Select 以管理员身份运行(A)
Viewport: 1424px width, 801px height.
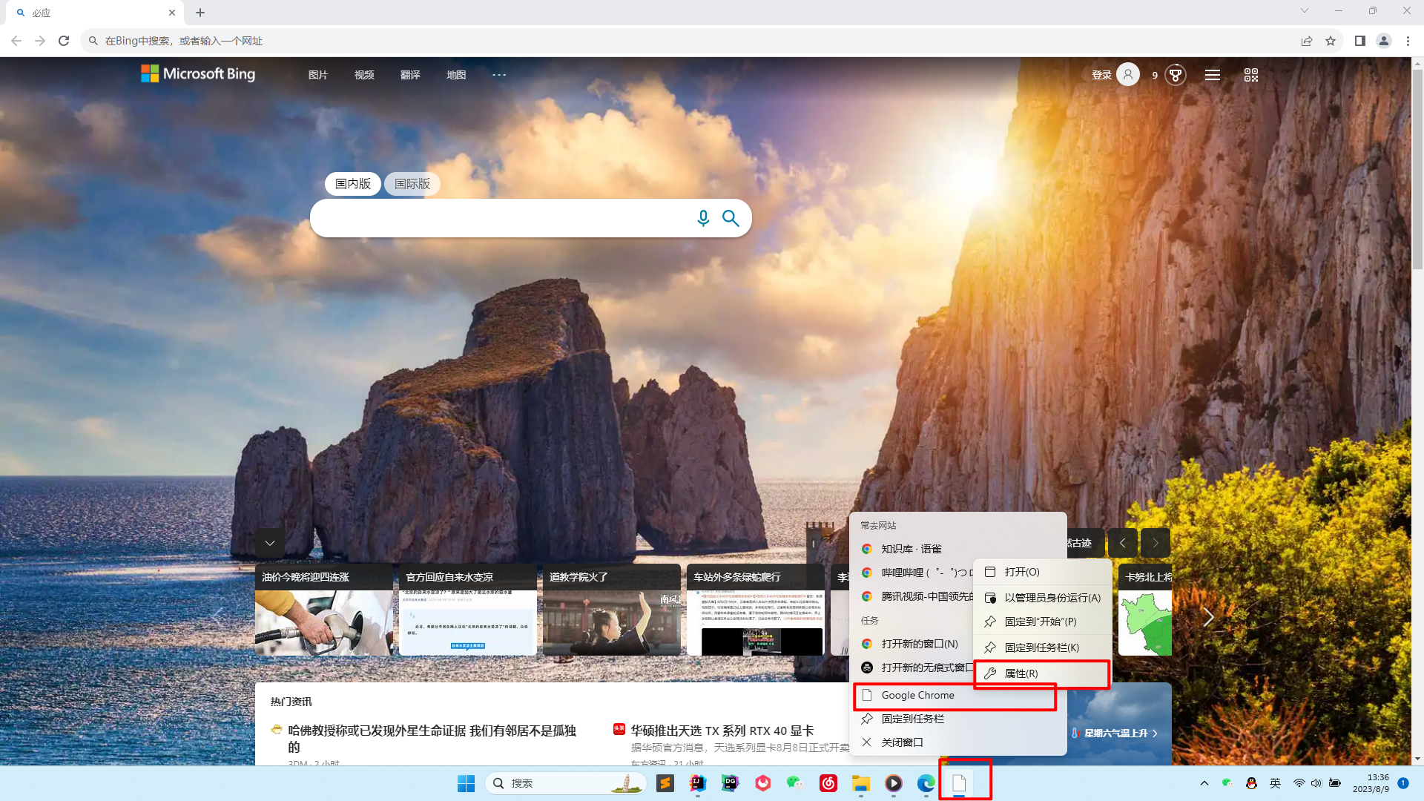[1042, 598]
